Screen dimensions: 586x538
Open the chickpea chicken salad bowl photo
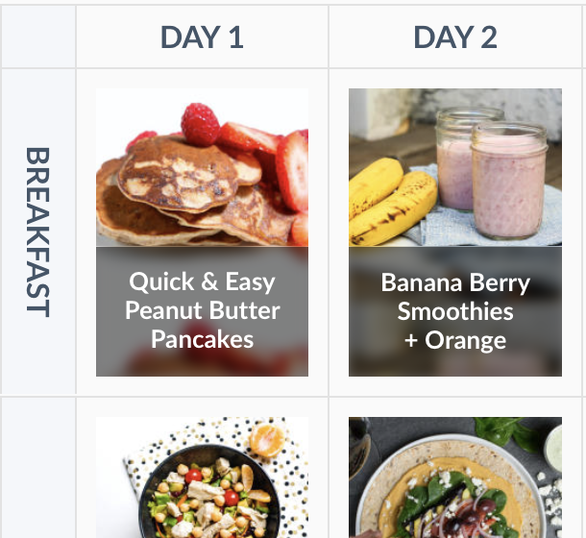[x=202, y=477]
